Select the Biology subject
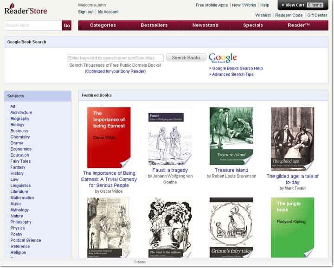This screenshot has height=268, width=334. (x=17, y=125)
